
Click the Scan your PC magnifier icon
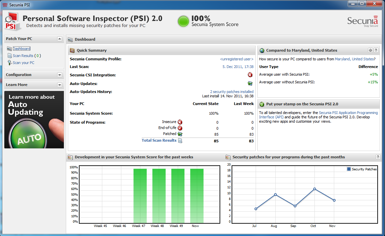tap(9, 63)
